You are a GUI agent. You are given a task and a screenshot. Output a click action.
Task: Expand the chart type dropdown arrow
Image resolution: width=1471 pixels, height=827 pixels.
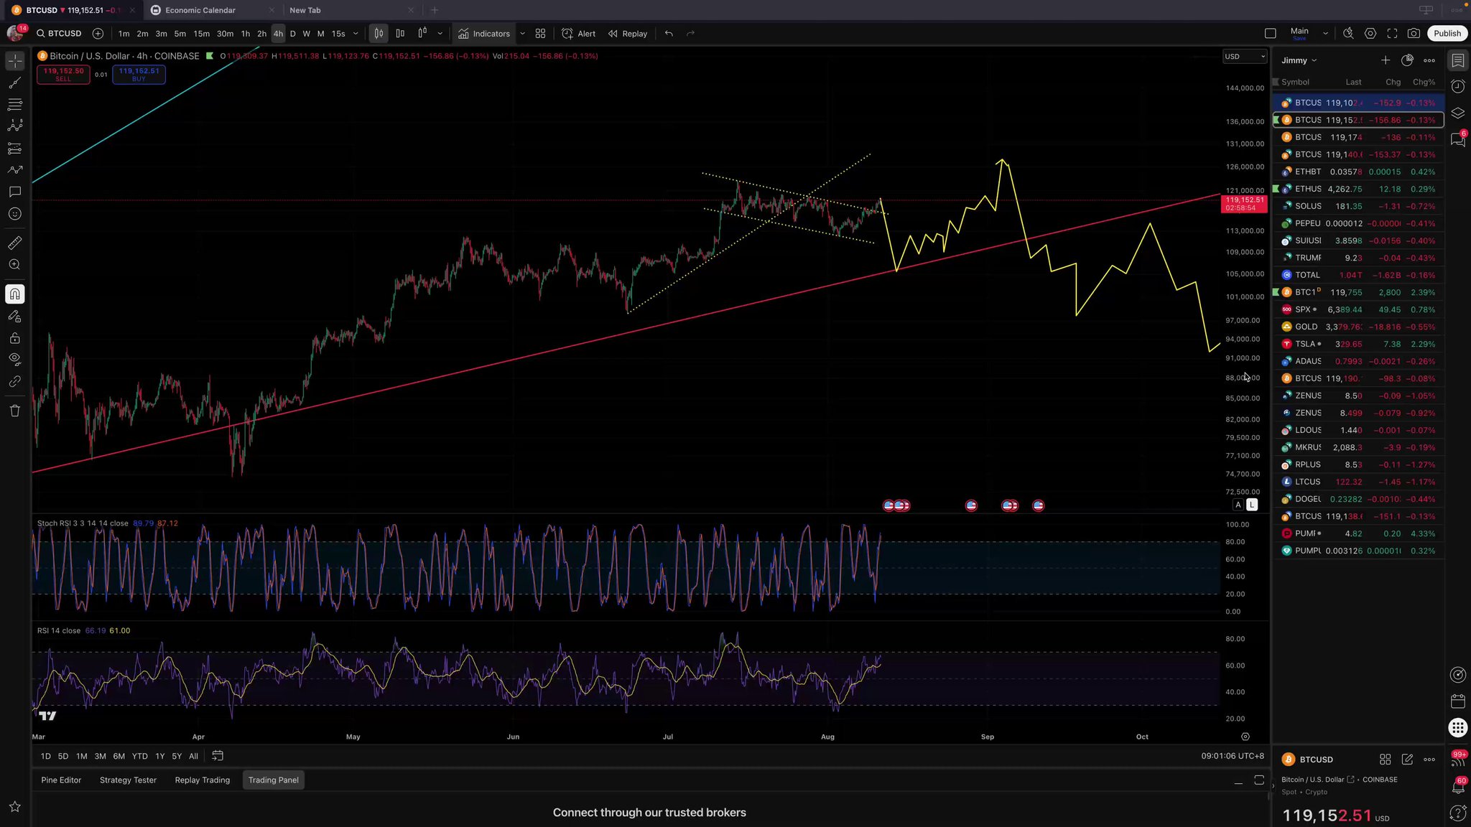(x=440, y=34)
